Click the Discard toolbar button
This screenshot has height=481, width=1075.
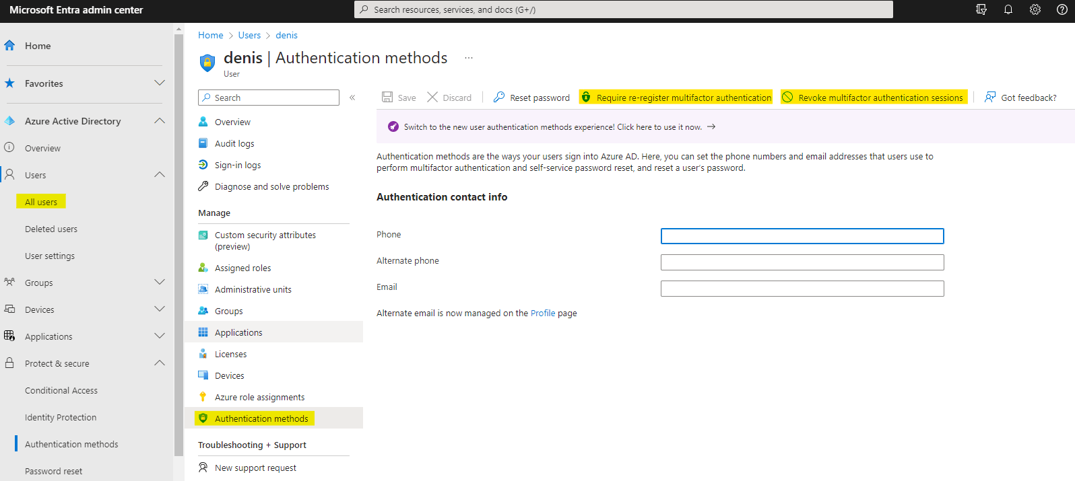[x=449, y=98]
